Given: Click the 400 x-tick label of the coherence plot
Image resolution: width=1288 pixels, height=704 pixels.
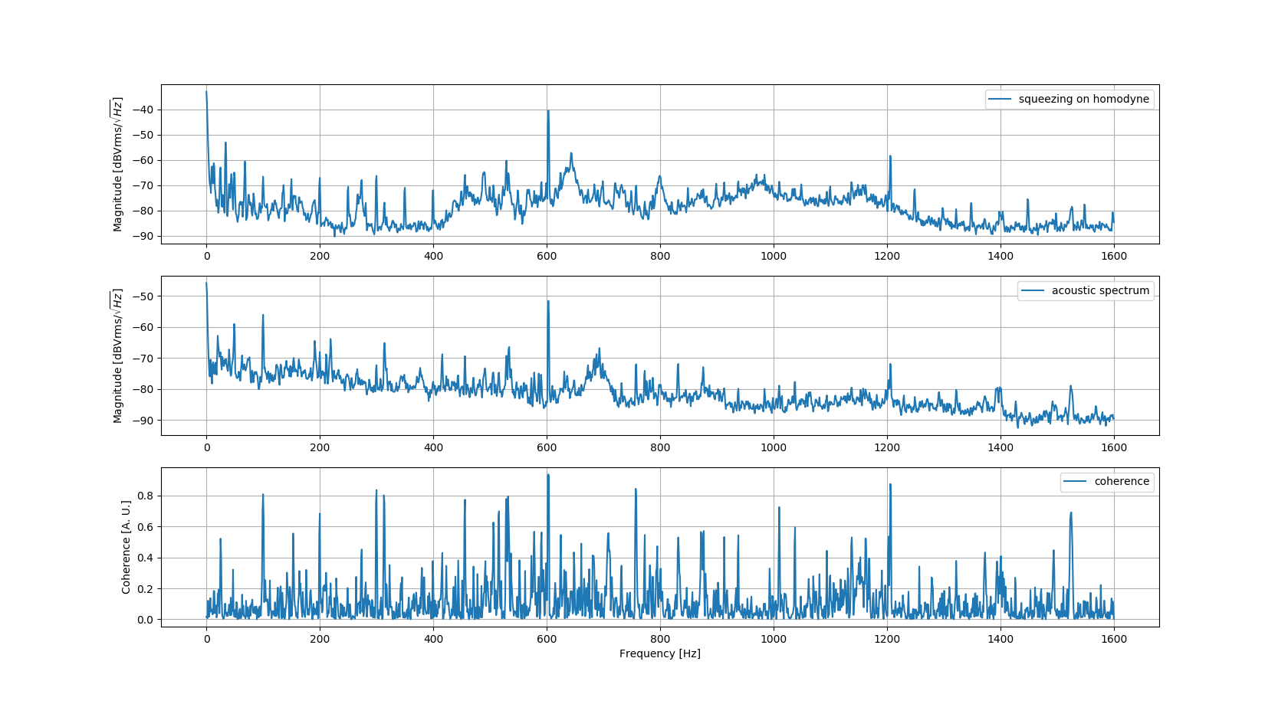Looking at the screenshot, I should (x=433, y=639).
